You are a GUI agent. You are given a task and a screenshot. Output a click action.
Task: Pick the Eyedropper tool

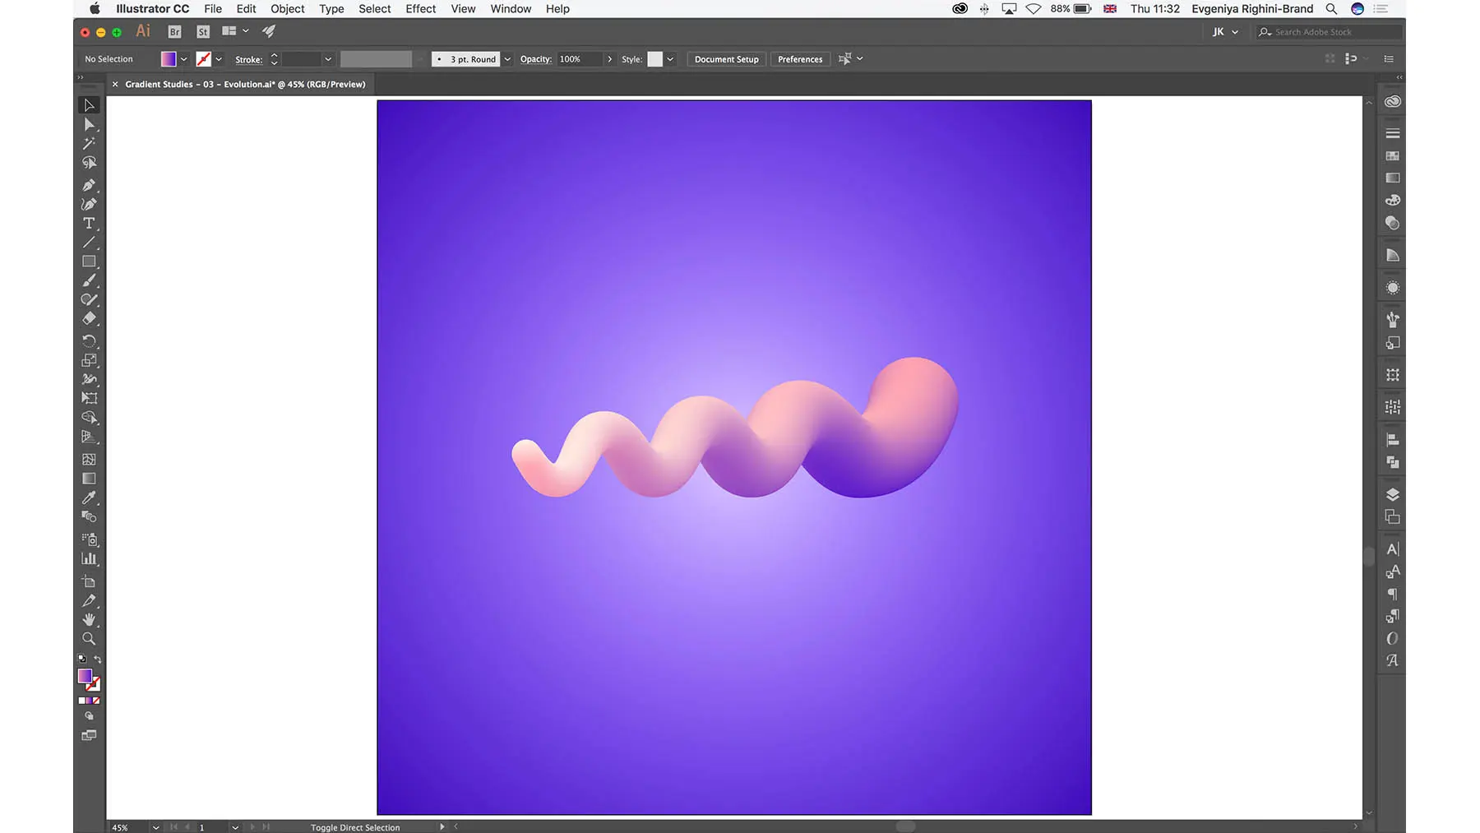tap(89, 498)
